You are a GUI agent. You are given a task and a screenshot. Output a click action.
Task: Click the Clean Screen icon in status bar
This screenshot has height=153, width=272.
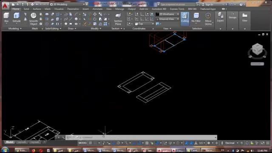(x=263, y=143)
